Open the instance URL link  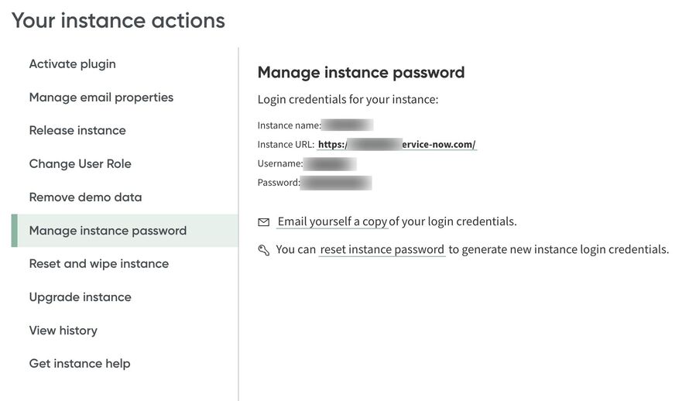397,145
